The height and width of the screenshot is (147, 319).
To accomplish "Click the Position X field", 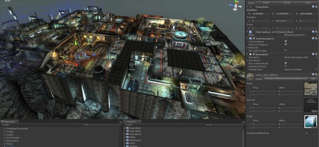I will [x=261, y=14].
